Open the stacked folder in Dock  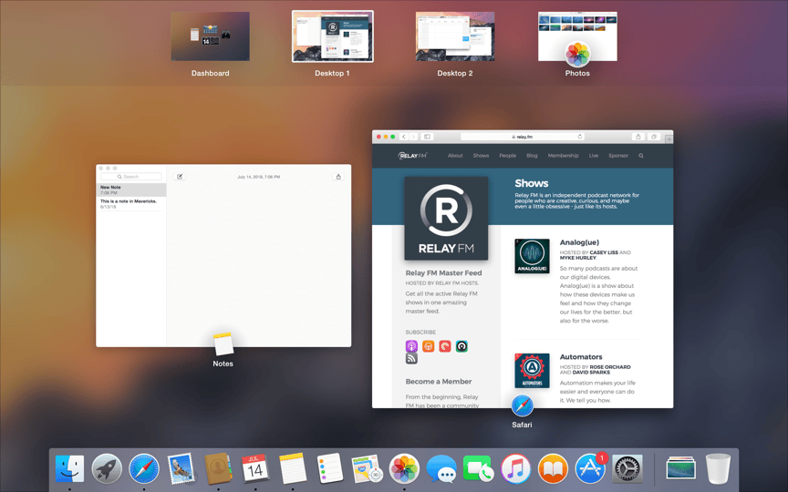[x=681, y=468]
